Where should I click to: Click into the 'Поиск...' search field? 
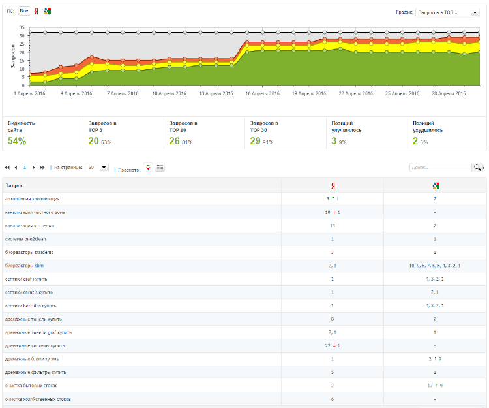pos(440,168)
